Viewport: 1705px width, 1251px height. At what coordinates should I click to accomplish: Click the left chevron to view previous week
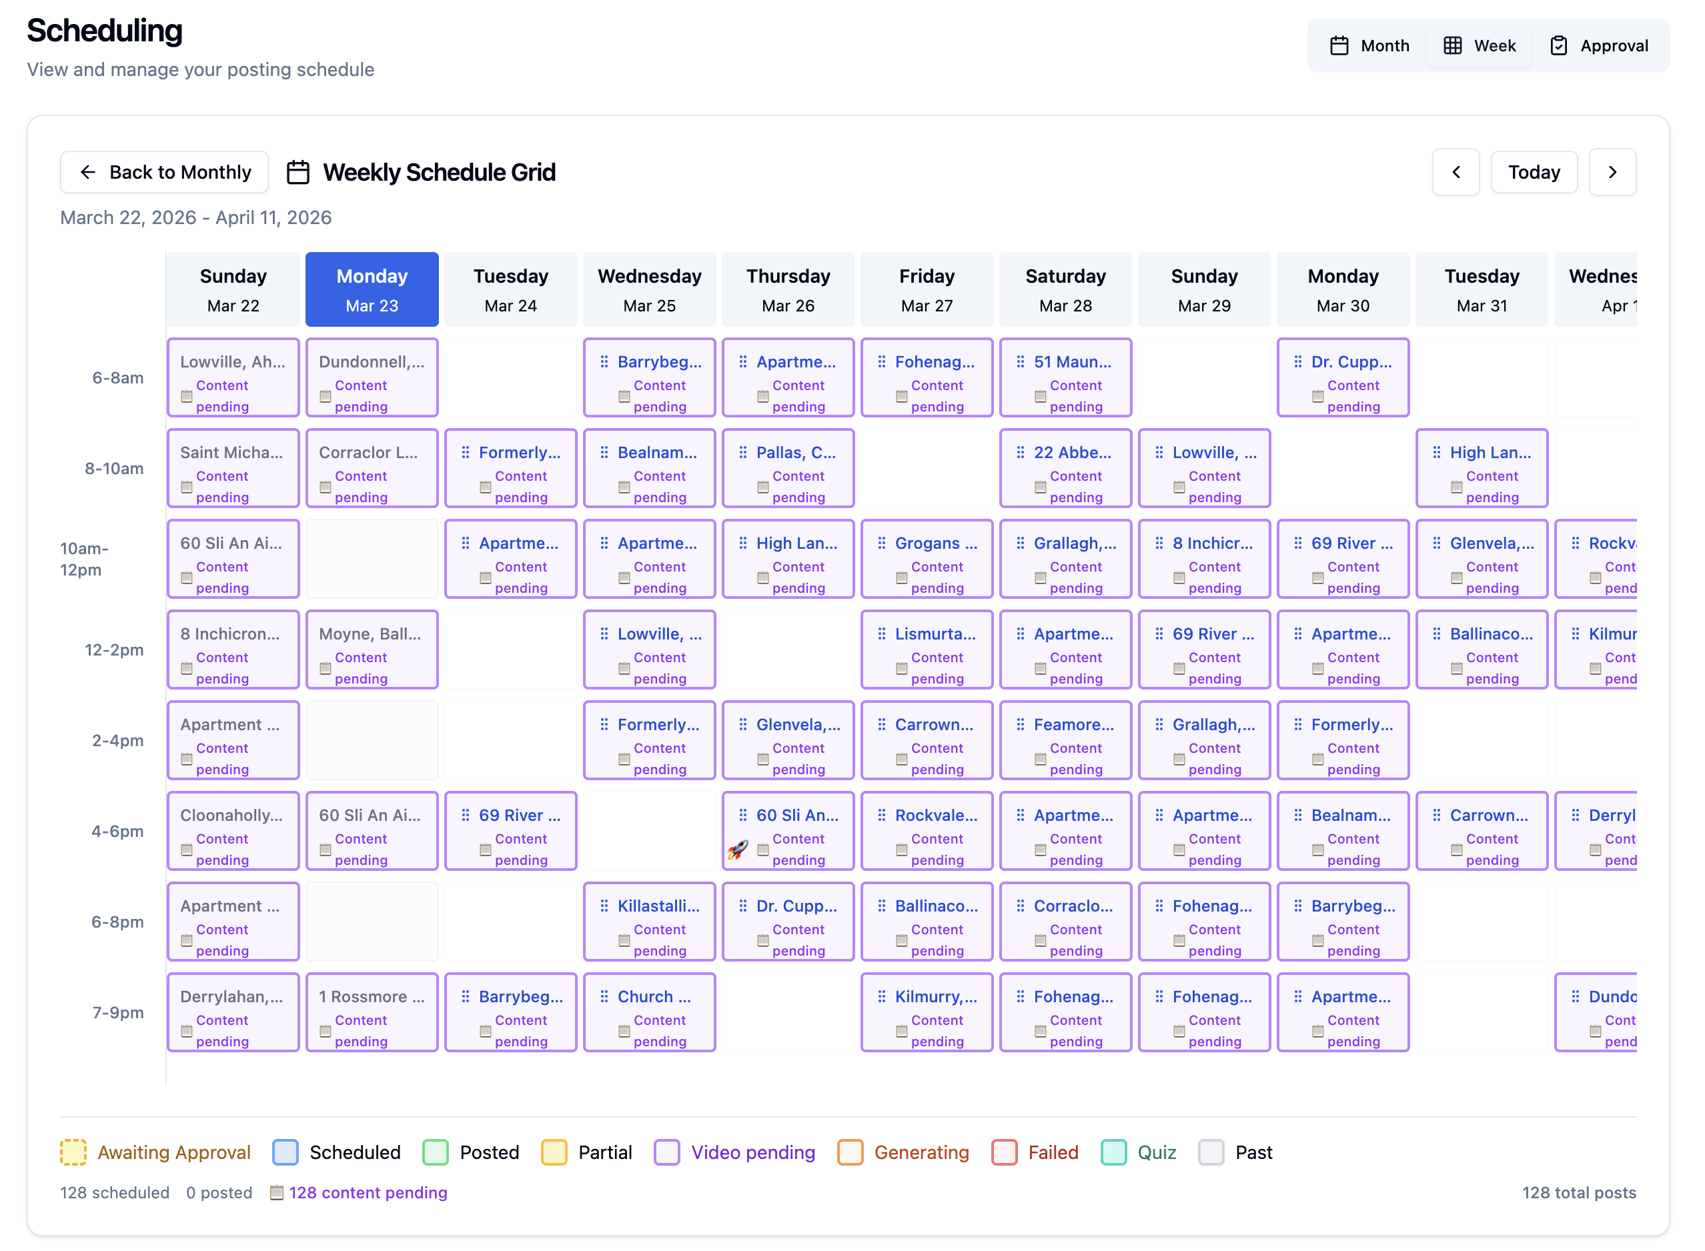(x=1456, y=172)
